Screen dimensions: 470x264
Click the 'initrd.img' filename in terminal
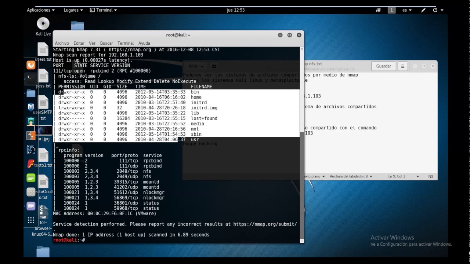(x=204, y=108)
